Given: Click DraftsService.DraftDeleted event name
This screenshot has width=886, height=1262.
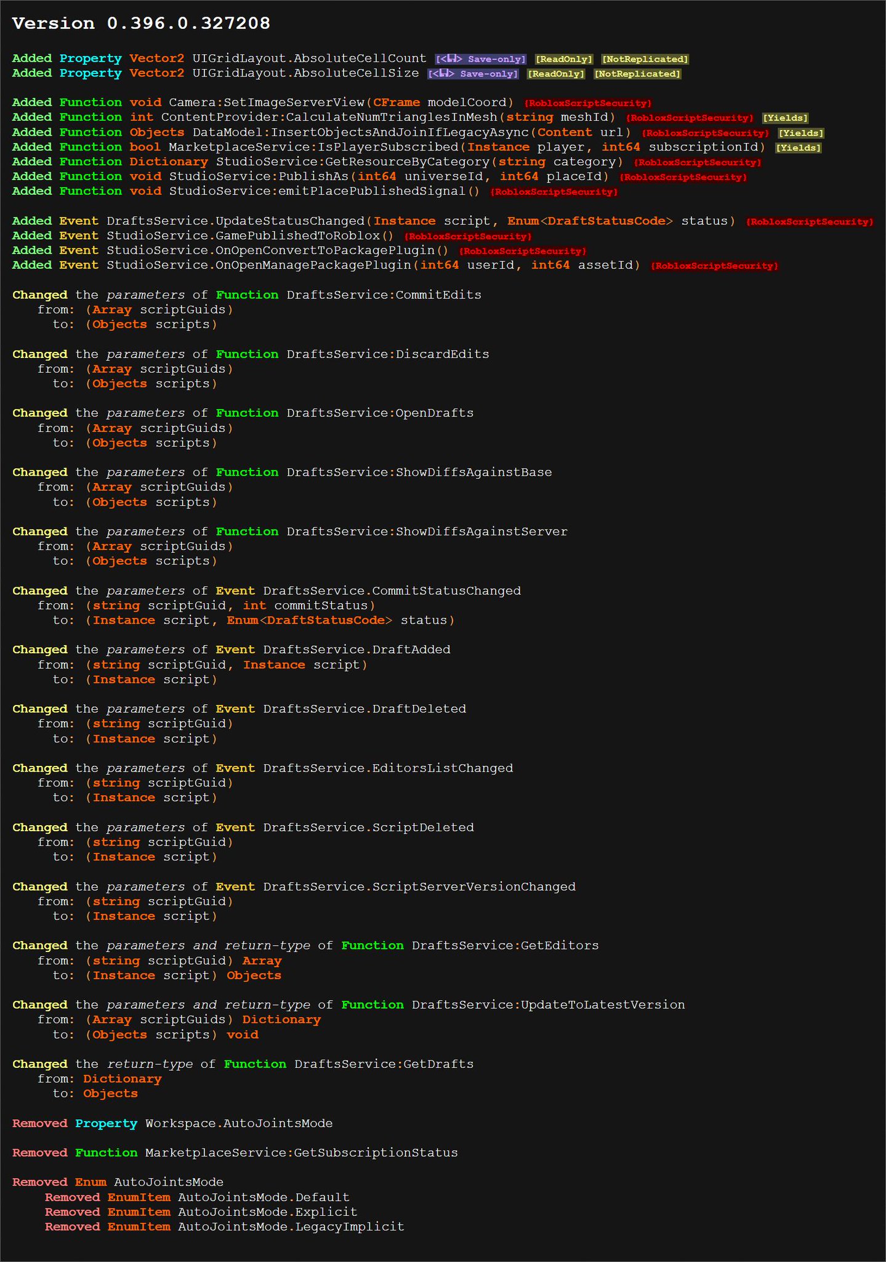Looking at the screenshot, I should 364,709.
